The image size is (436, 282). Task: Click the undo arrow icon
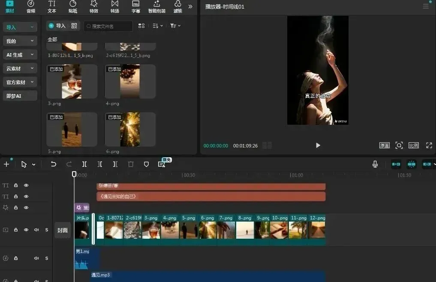[54, 164]
